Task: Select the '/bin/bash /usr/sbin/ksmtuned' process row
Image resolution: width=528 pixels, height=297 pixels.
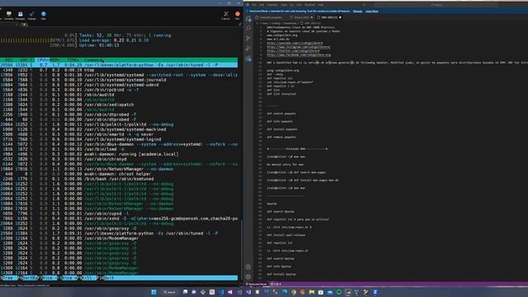Action: coord(119,179)
